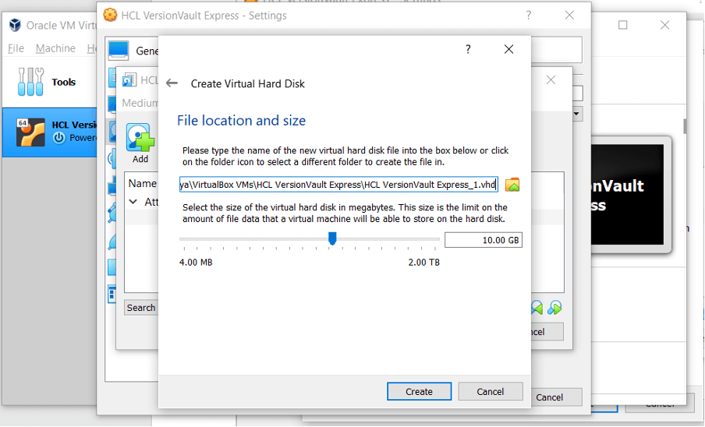Click the Name column header
Image resolution: width=705 pixels, height=427 pixels.
pyautogui.click(x=142, y=183)
